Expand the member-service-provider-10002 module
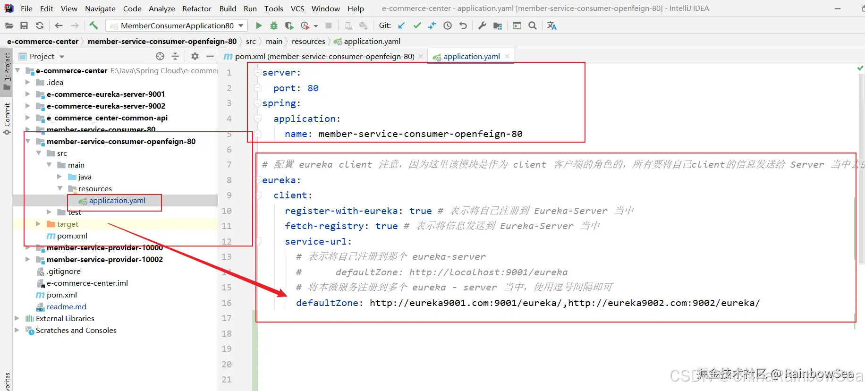Viewport: 865px width, 391px height. click(x=28, y=259)
